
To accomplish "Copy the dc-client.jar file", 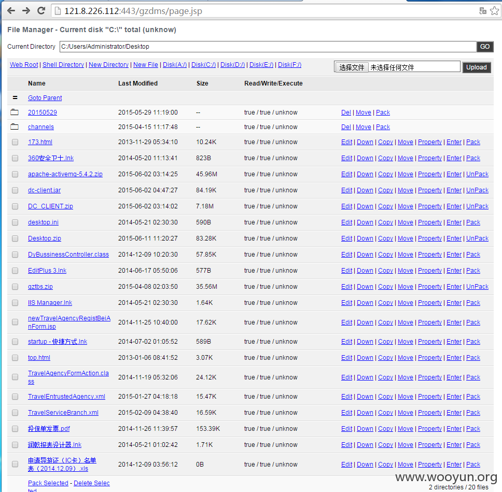I will click(385, 190).
